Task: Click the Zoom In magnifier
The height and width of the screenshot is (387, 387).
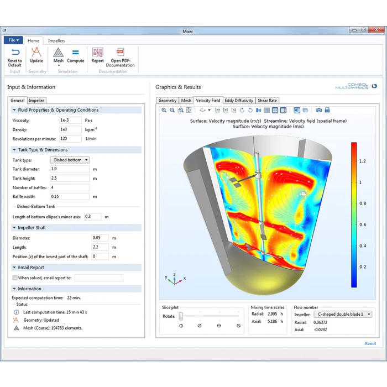Action: (164, 111)
